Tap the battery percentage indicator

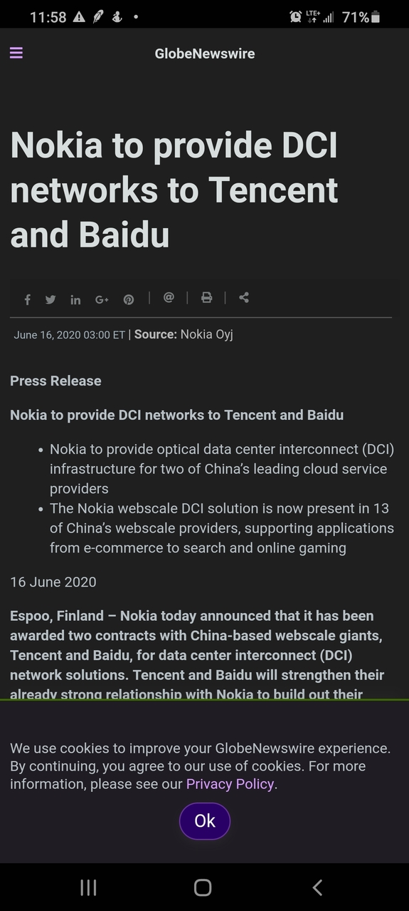pos(355,17)
